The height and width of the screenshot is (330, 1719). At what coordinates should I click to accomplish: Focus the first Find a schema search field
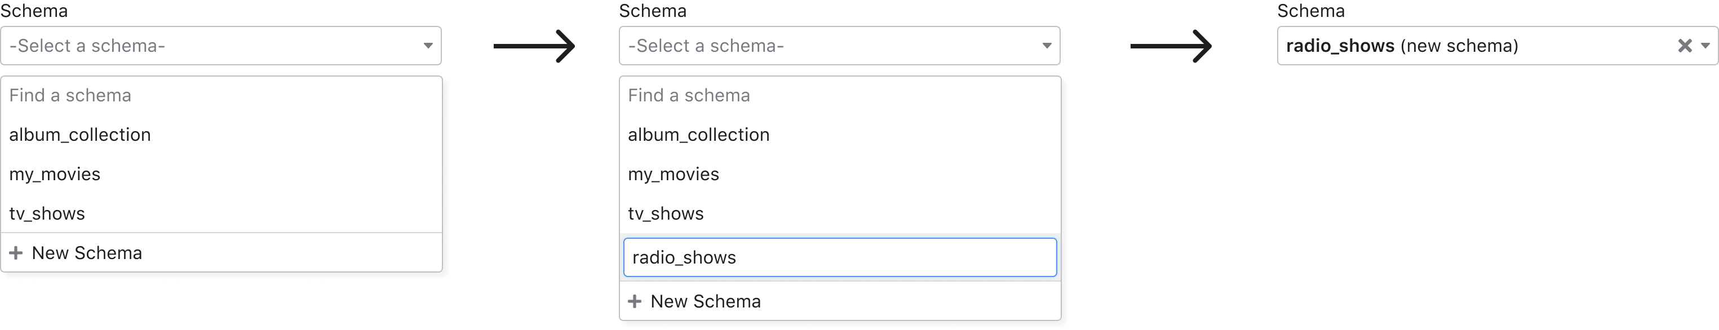click(221, 95)
